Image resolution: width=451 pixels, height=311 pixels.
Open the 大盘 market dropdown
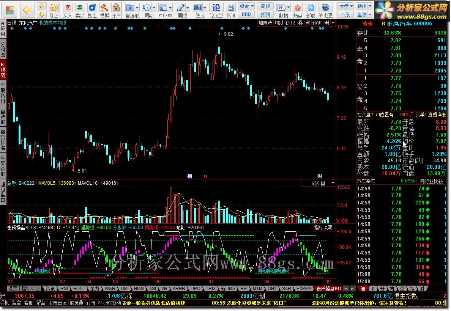pyautogui.click(x=345, y=6)
